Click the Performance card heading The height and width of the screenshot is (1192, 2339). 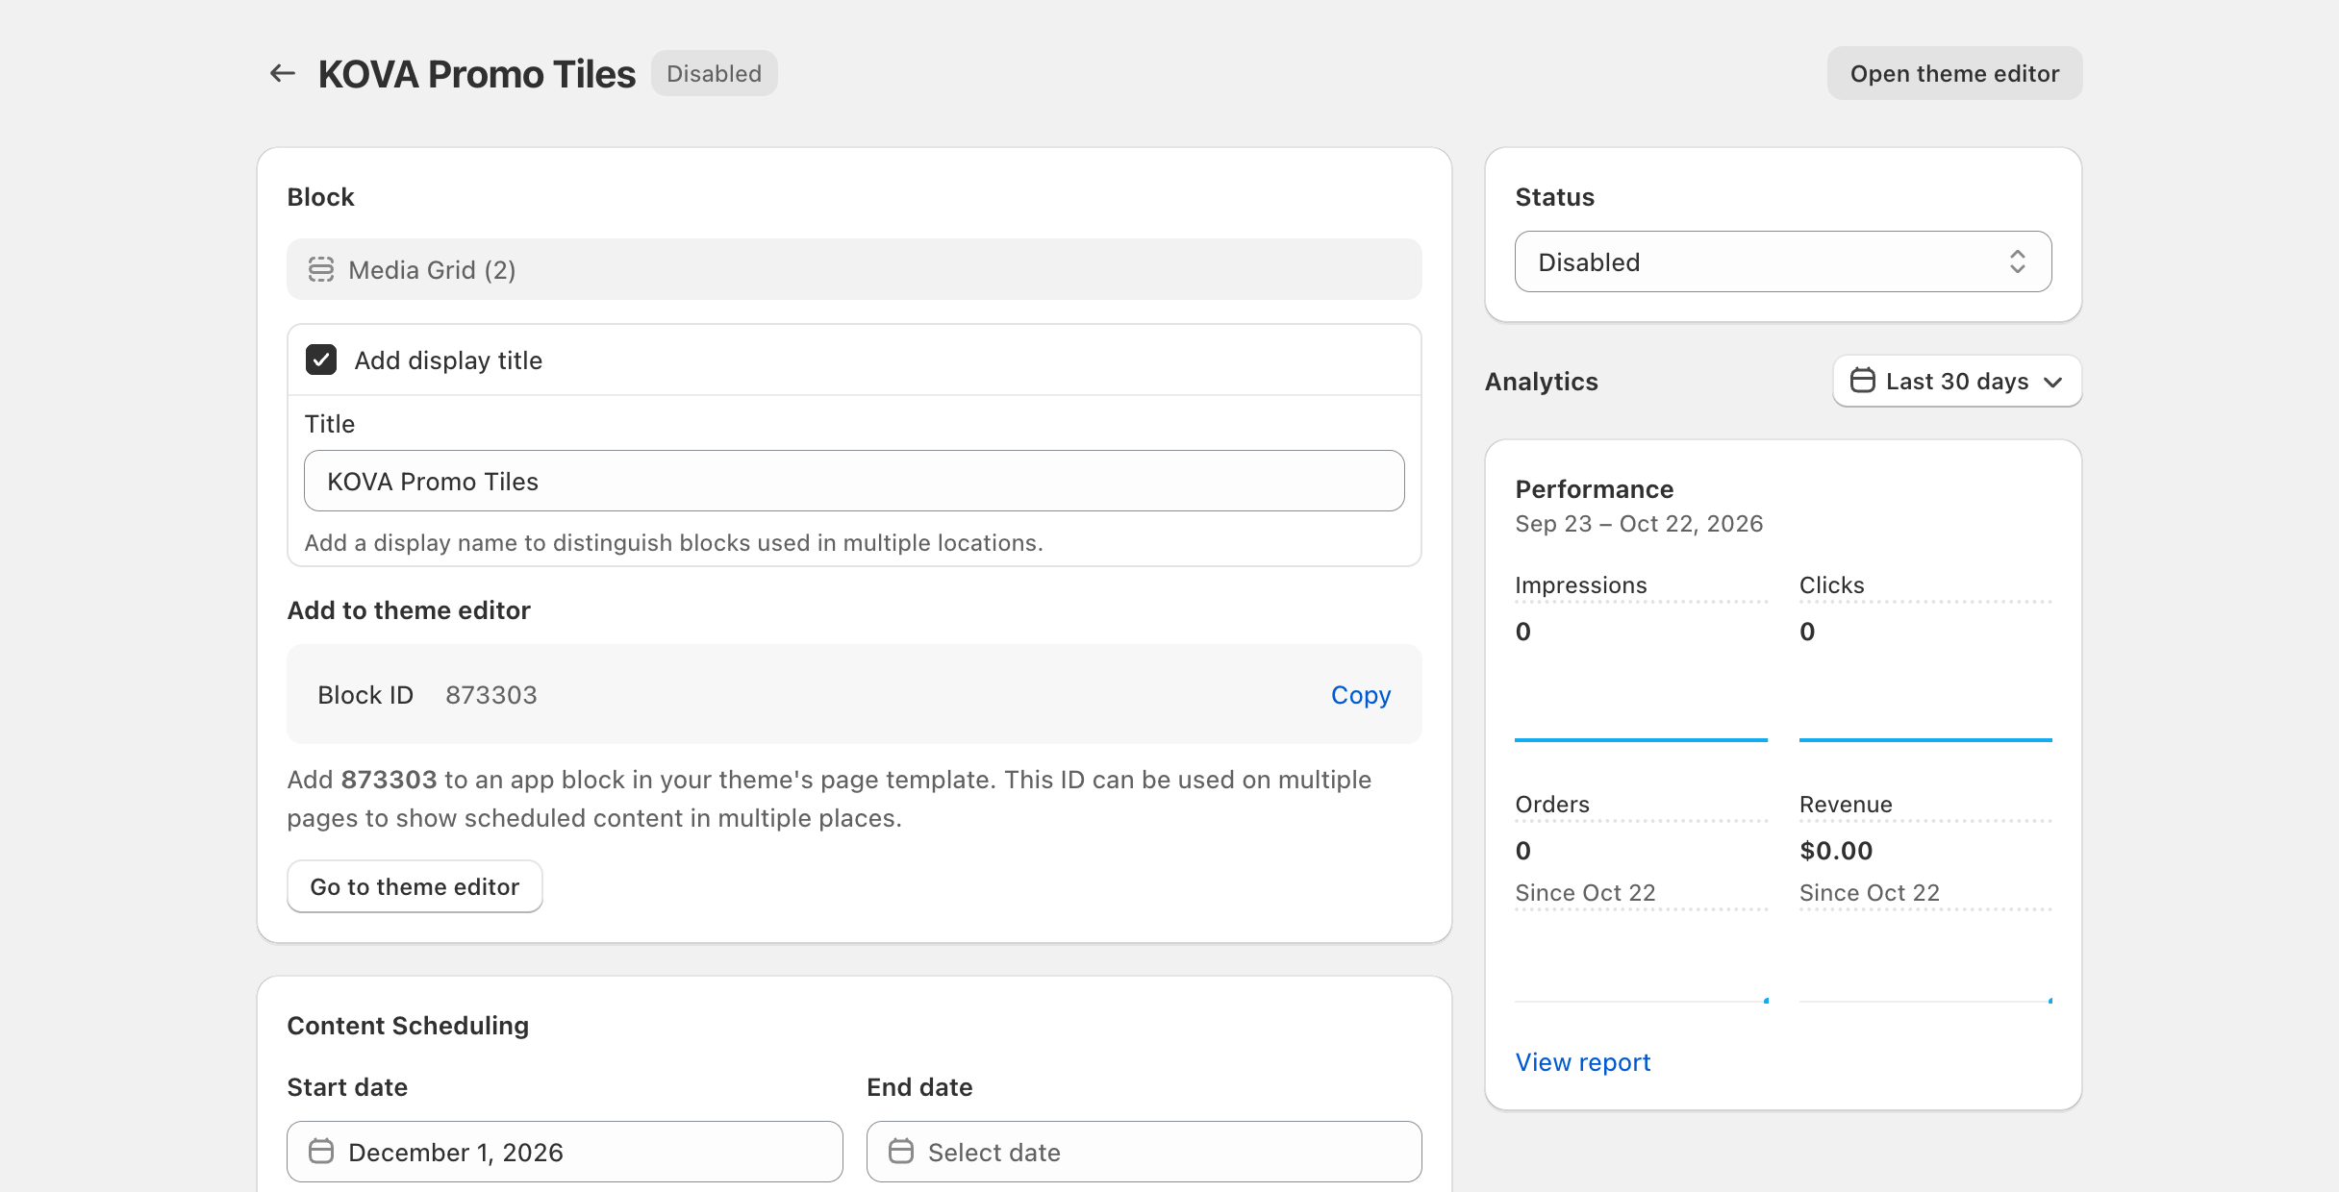(1594, 488)
